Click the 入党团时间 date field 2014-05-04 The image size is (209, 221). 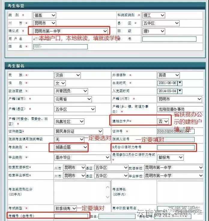[167, 91]
